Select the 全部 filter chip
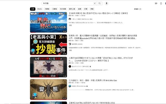The height and width of the screenshot is (104, 166). (x=32, y=9)
